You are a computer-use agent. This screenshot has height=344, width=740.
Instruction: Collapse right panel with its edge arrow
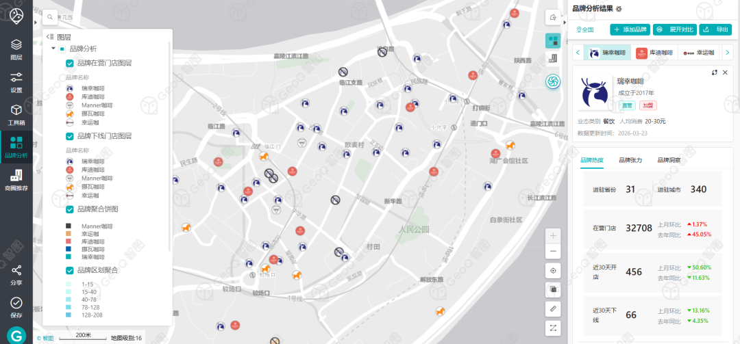[x=565, y=22]
